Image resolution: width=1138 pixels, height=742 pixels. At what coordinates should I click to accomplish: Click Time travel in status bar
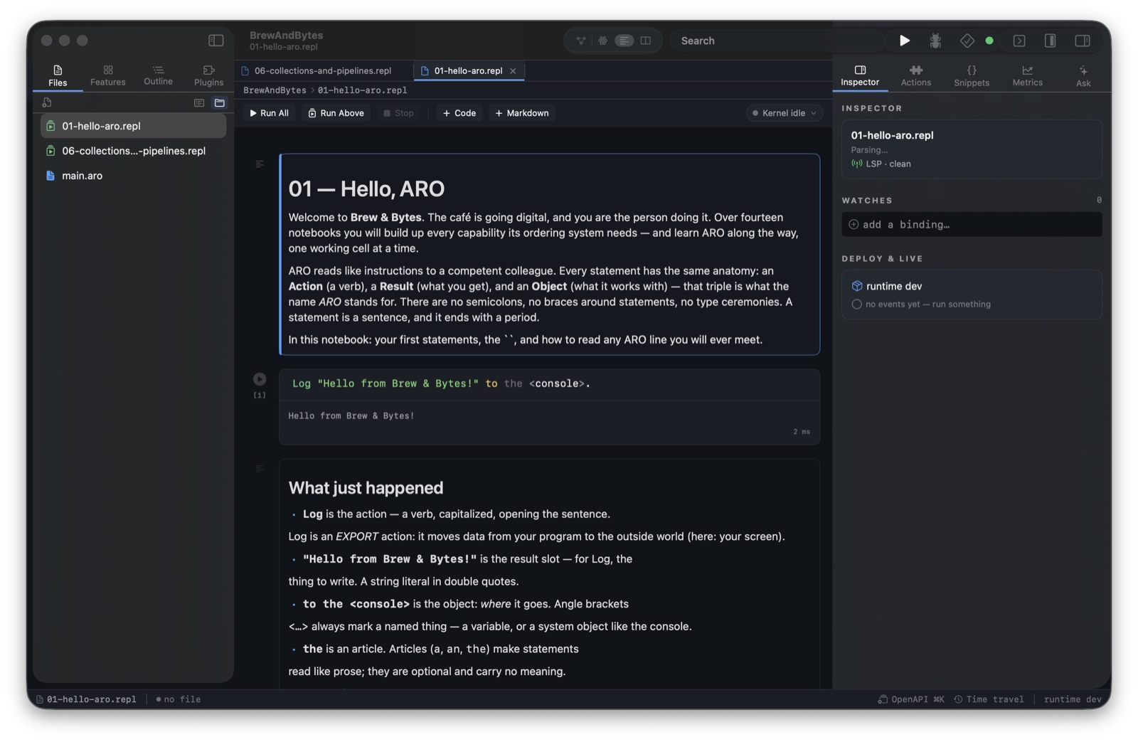989,699
